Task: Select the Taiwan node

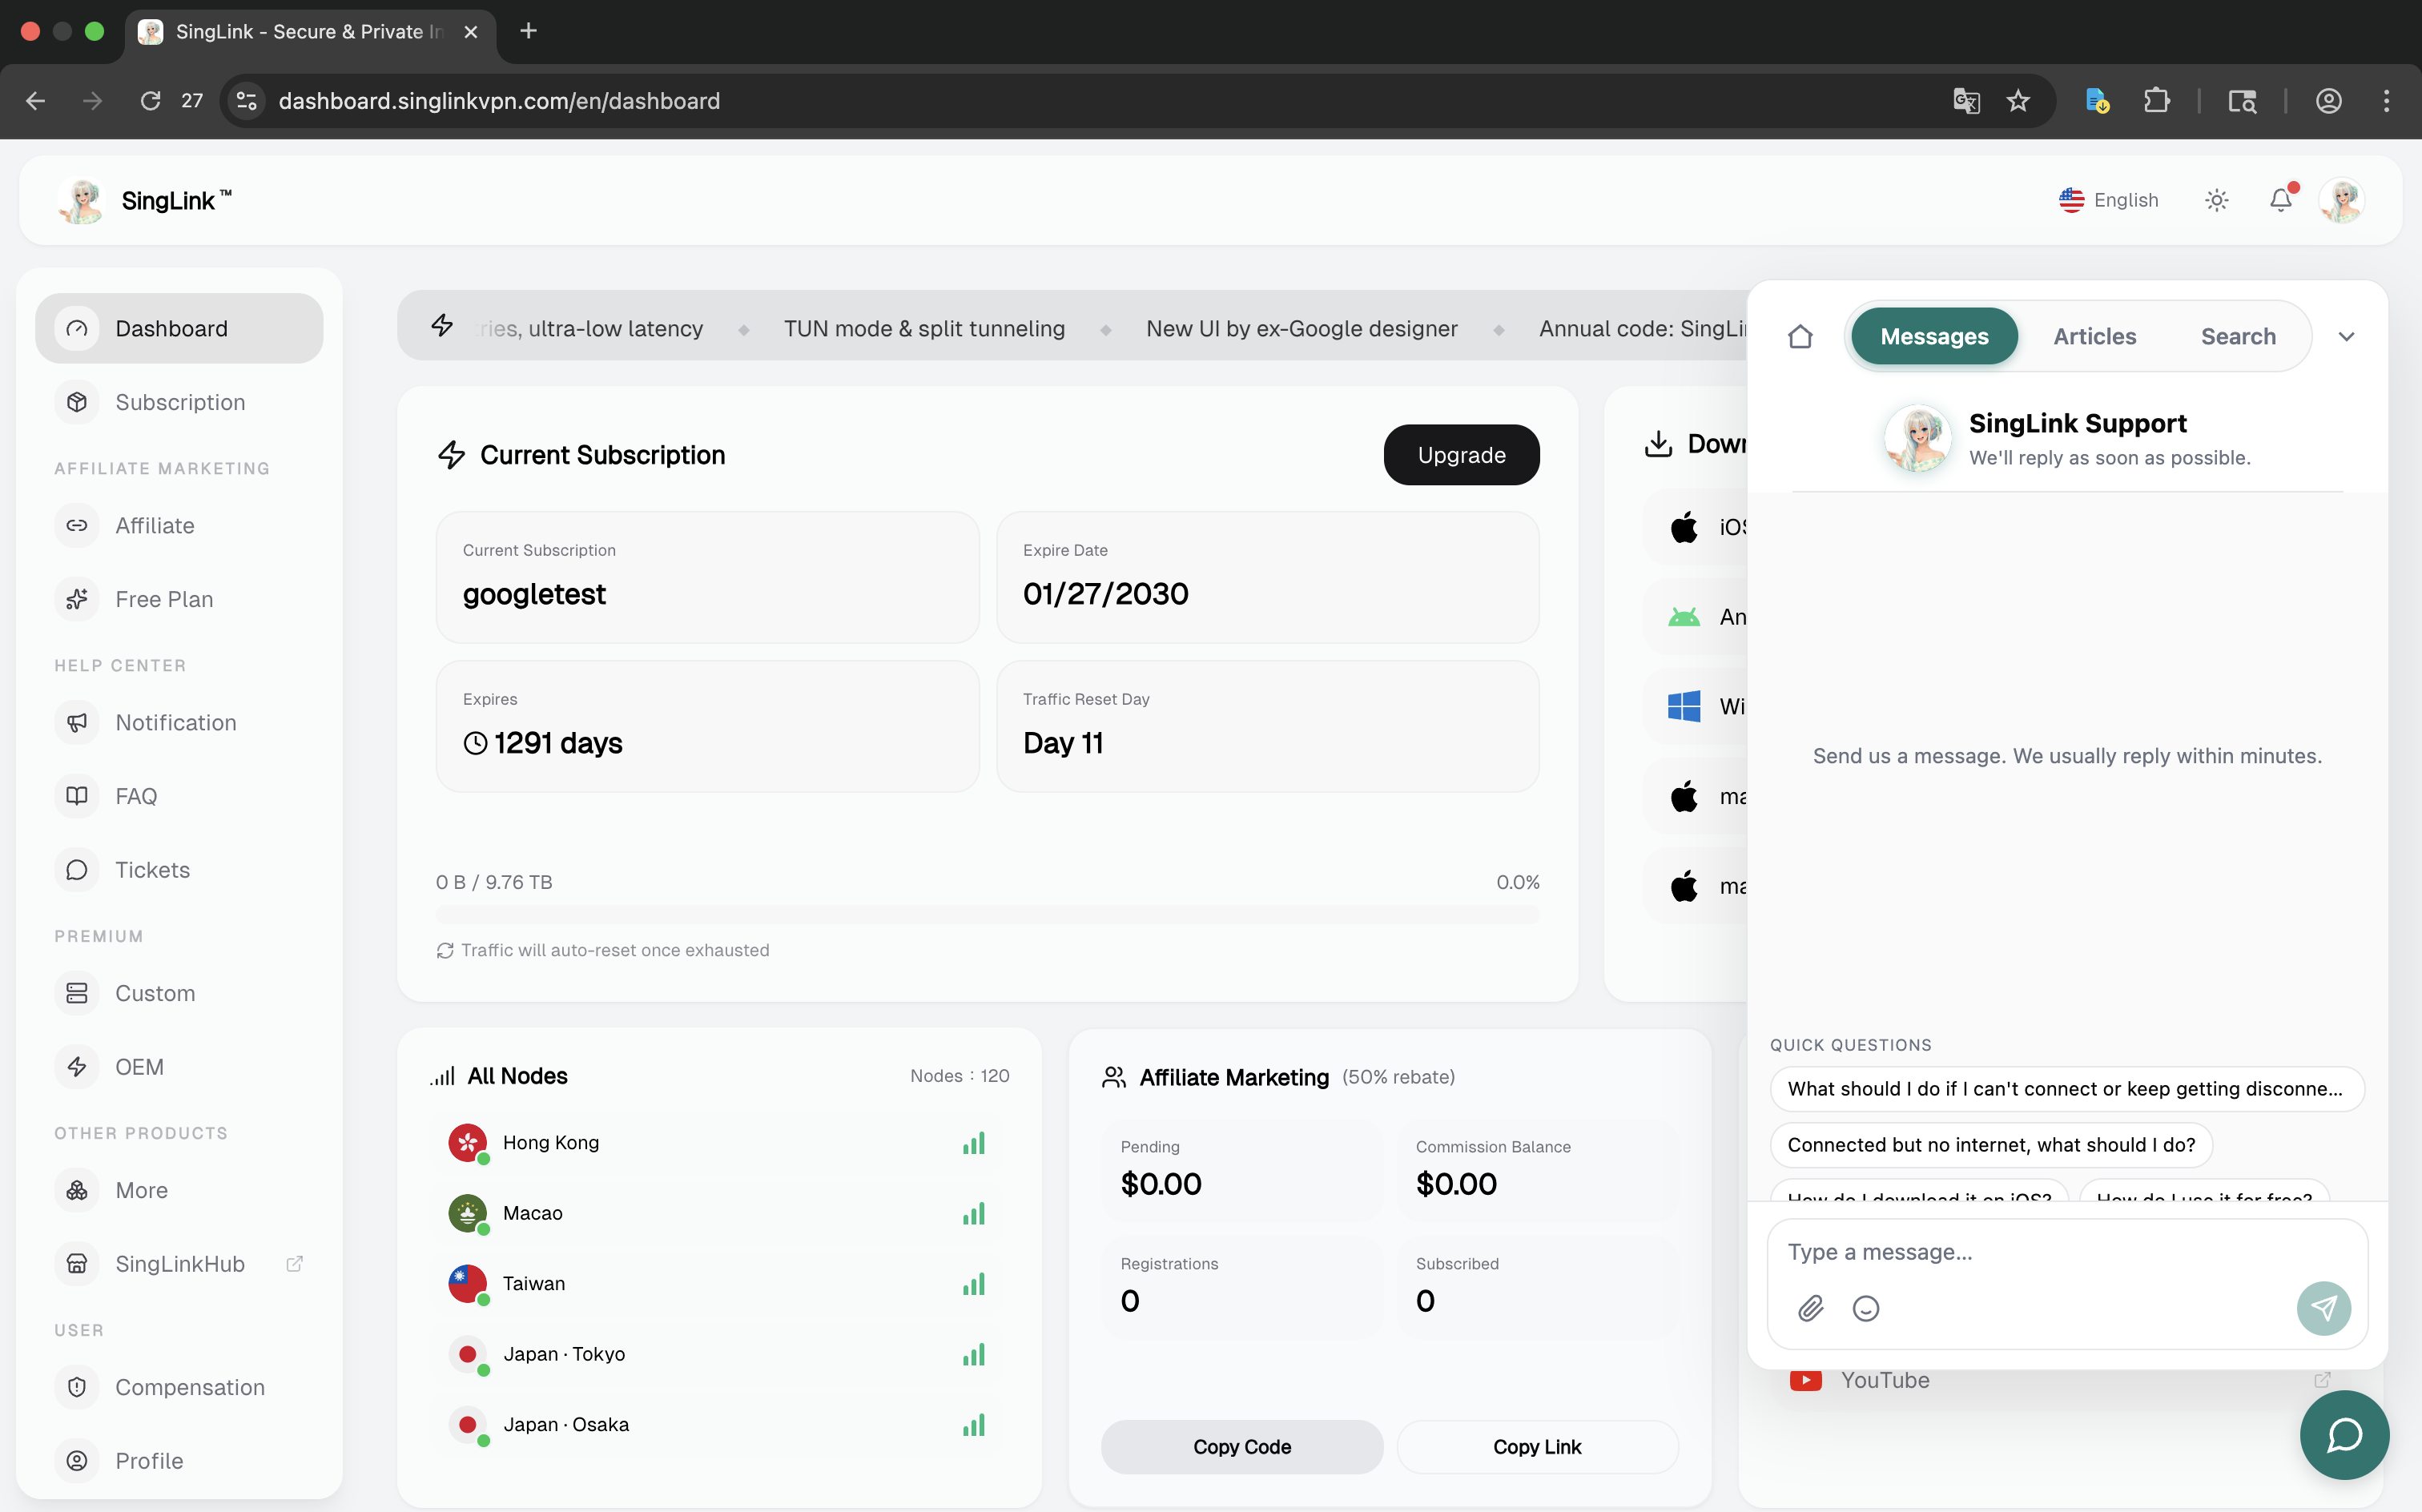Action: tap(720, 1284)
